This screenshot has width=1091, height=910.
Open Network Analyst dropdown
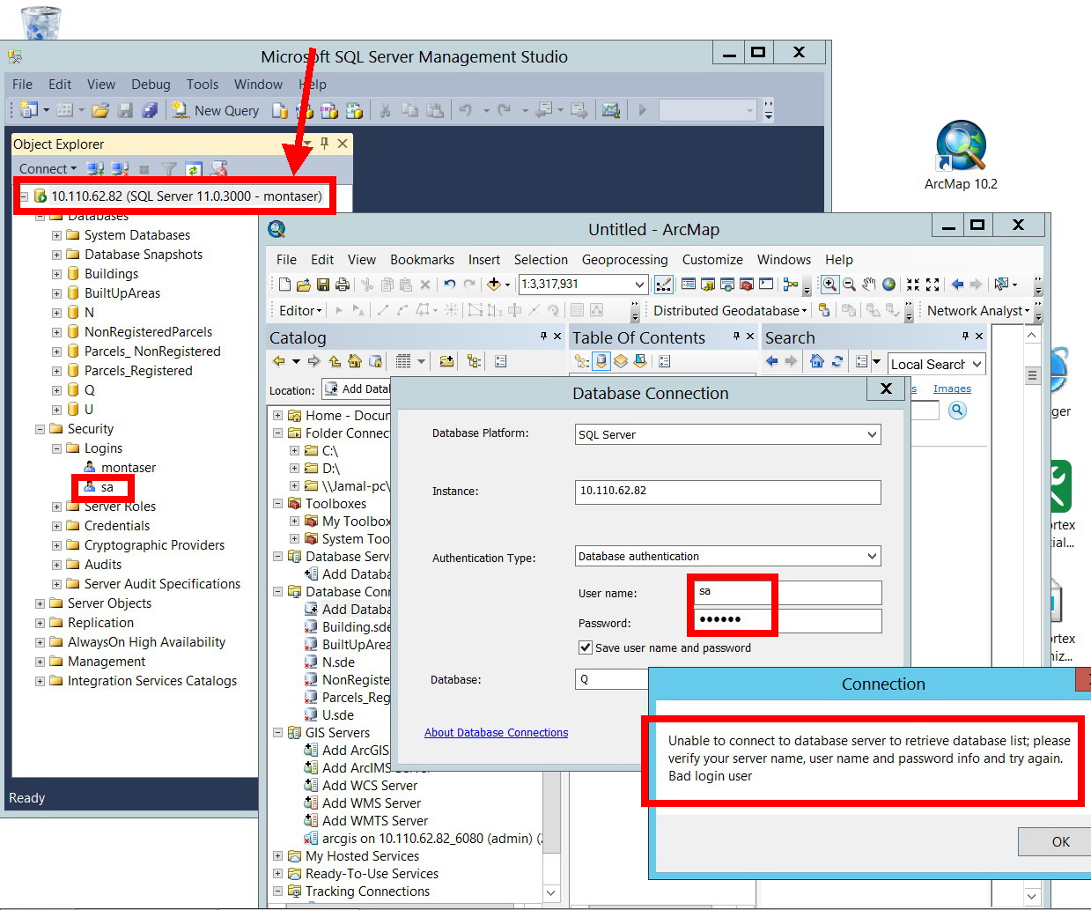point(978,311)
